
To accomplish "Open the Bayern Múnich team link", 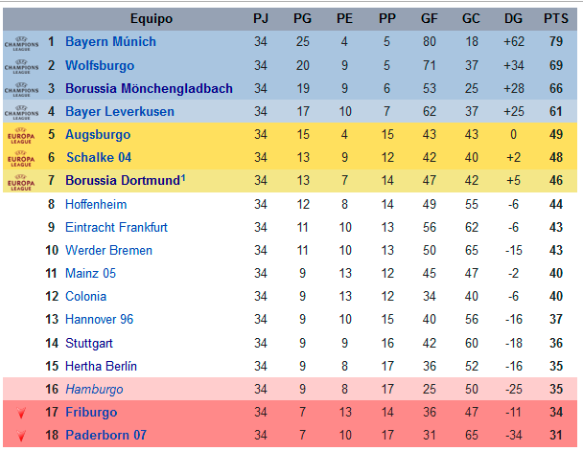I will (x=110, y=41).
